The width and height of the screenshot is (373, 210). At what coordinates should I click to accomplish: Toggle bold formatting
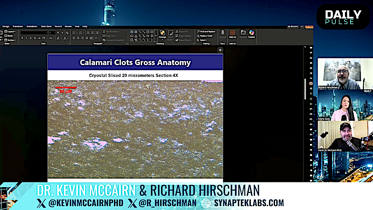click(x=22, y=38)
